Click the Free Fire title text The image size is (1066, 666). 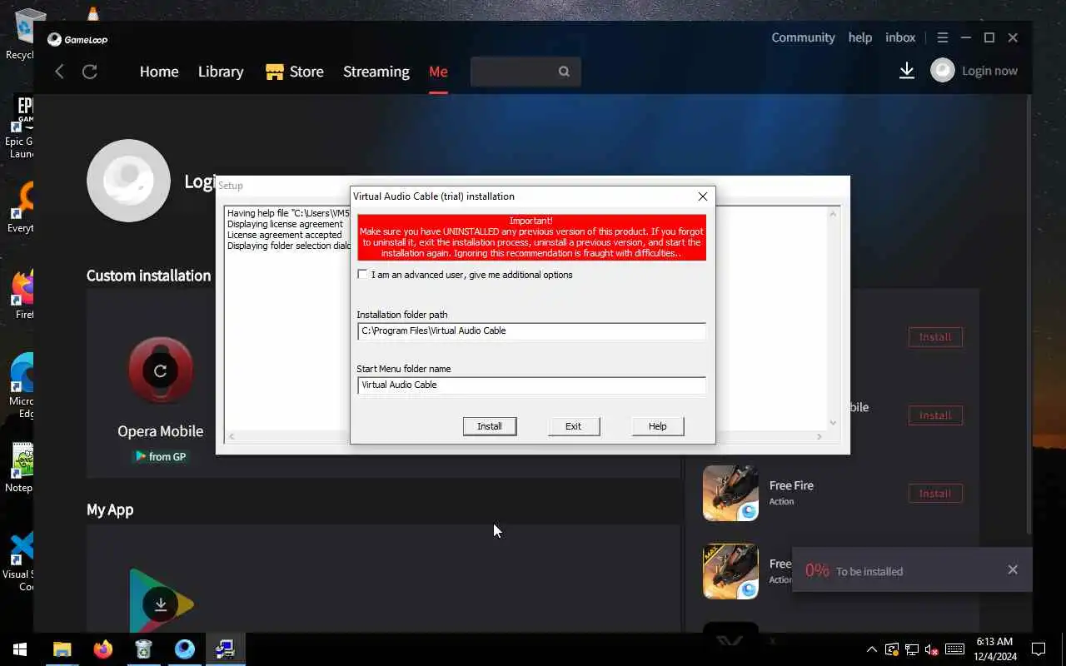pyautogui.click(x=791, y=485)
